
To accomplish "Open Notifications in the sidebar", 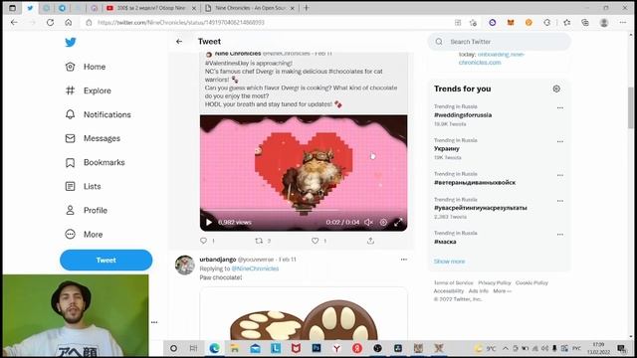I will pyautogui.click(x=98, y=114).
